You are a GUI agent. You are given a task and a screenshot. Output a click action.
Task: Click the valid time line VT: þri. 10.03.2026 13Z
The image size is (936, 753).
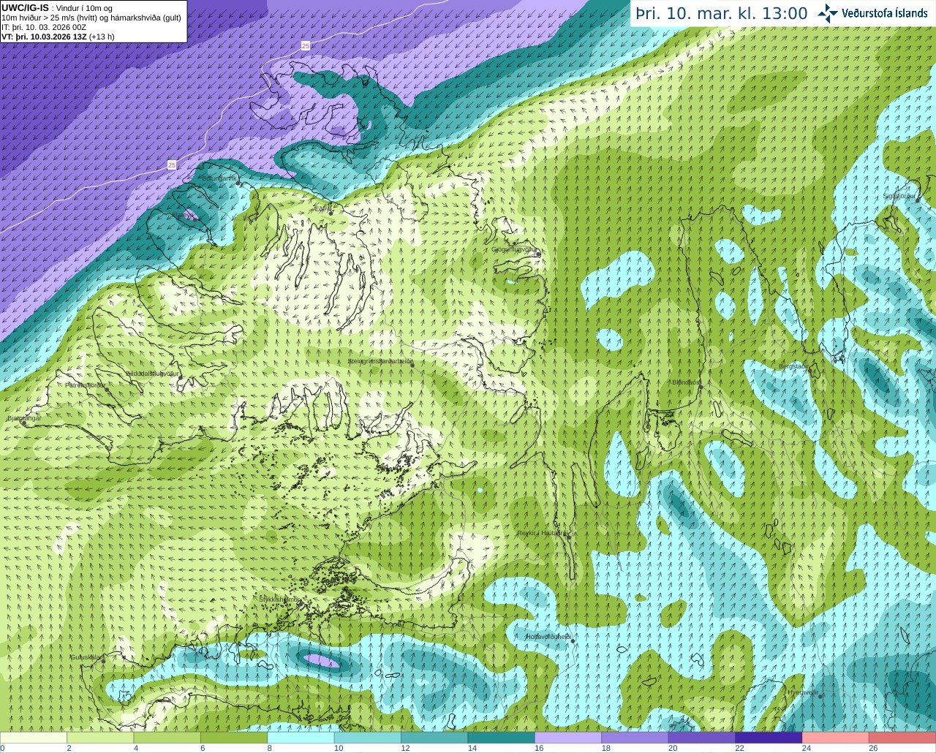coord(45,37)
